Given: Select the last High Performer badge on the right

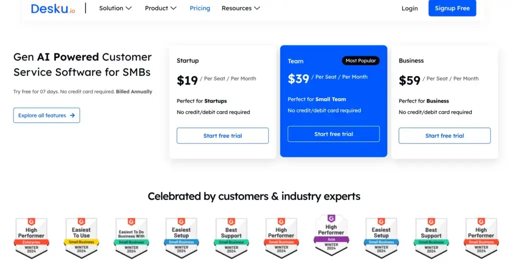Looking at the screenshot, I should (x=481, y=238).
